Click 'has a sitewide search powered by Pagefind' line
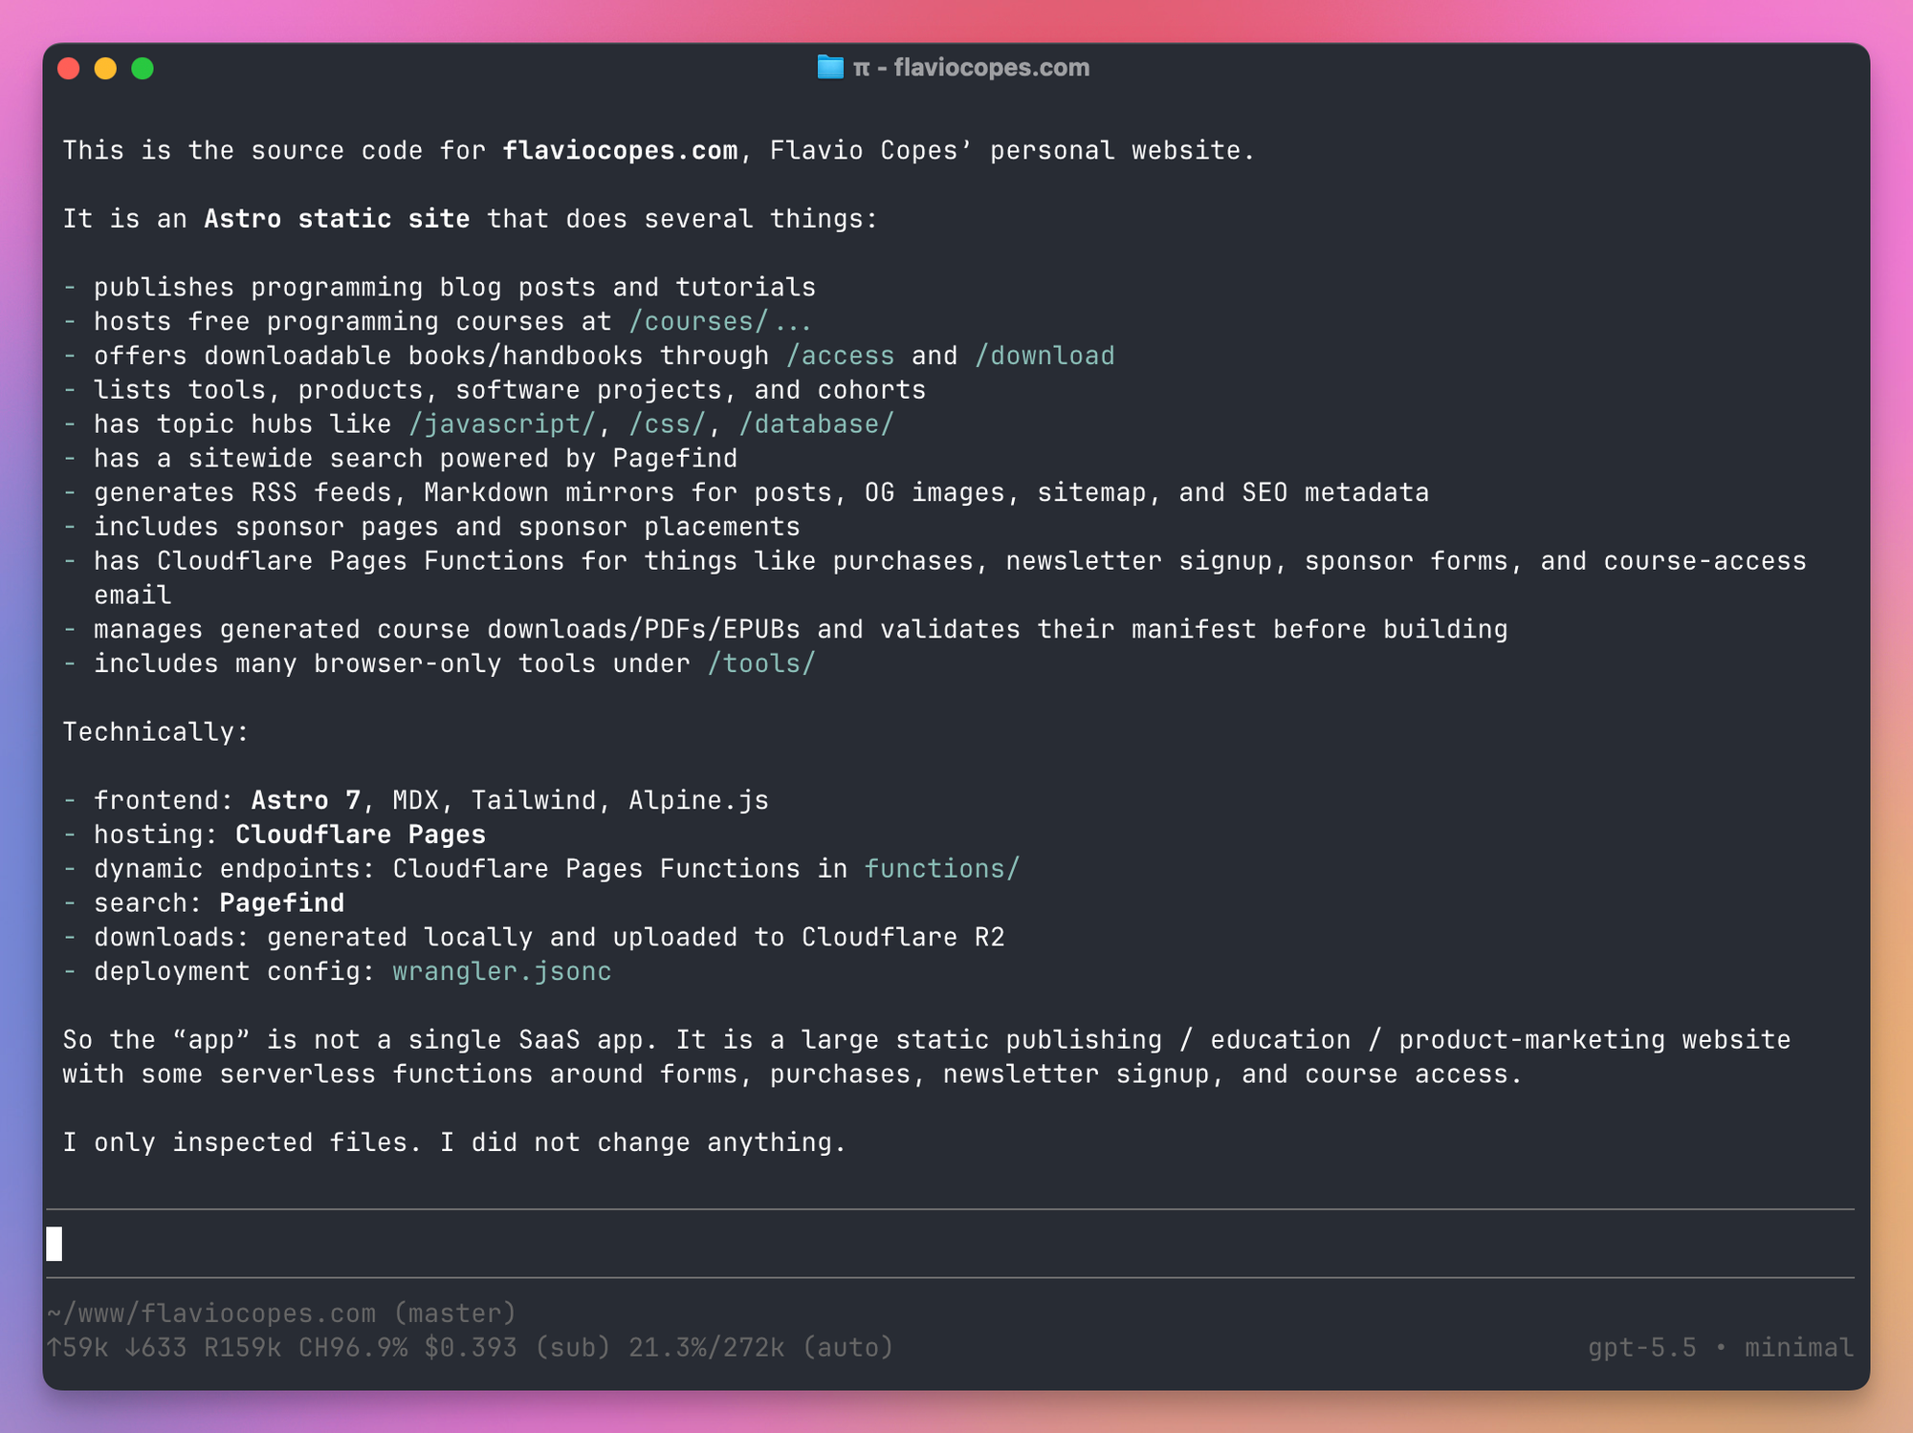The image size is (1913, 1433). [416, 459]
